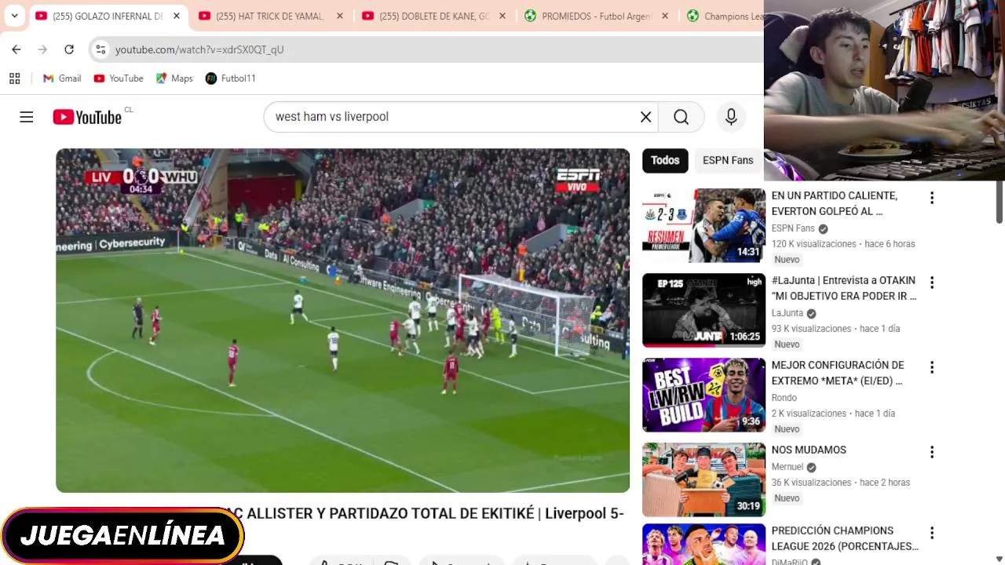Open the tab search chevron in Chrome

[x=14, y=16]
